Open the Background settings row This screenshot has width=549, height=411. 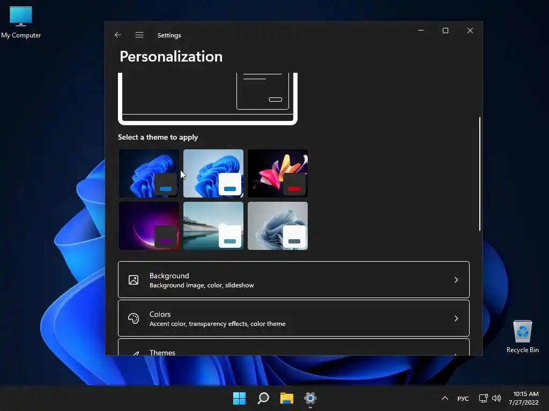click(x=294, y=279)
